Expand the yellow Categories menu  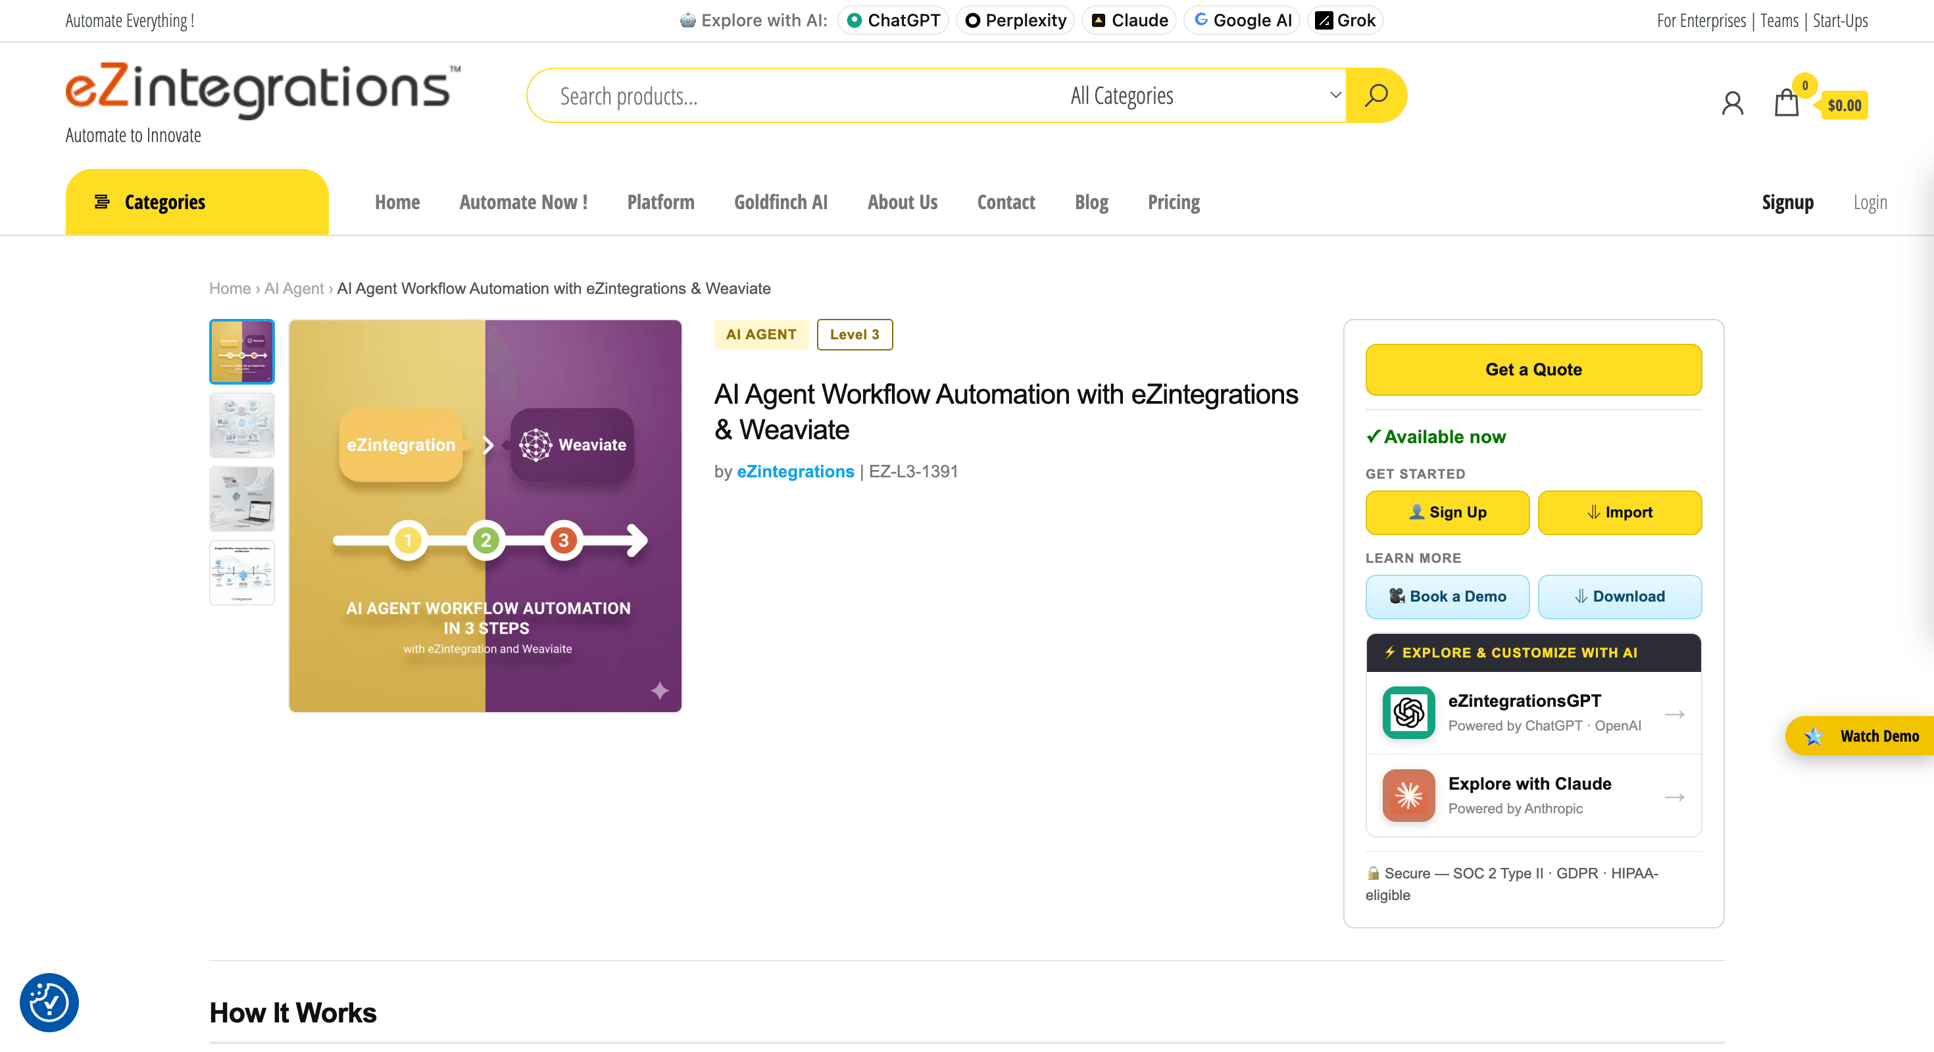[x=197, y=202]
